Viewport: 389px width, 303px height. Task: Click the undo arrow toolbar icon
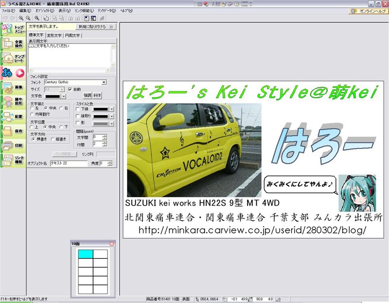pyautogui.click(x=5, y=18)
